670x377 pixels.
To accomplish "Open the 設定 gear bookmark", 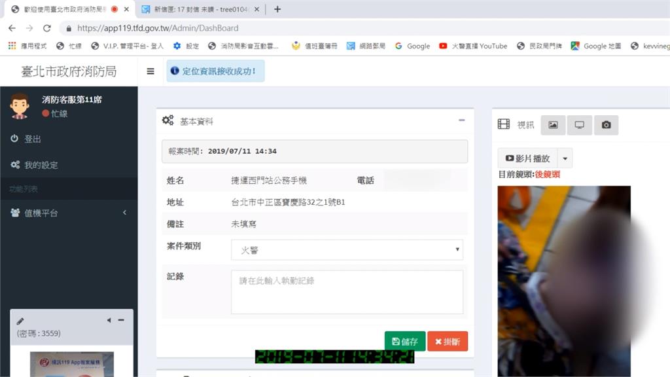I will (186, 46).
